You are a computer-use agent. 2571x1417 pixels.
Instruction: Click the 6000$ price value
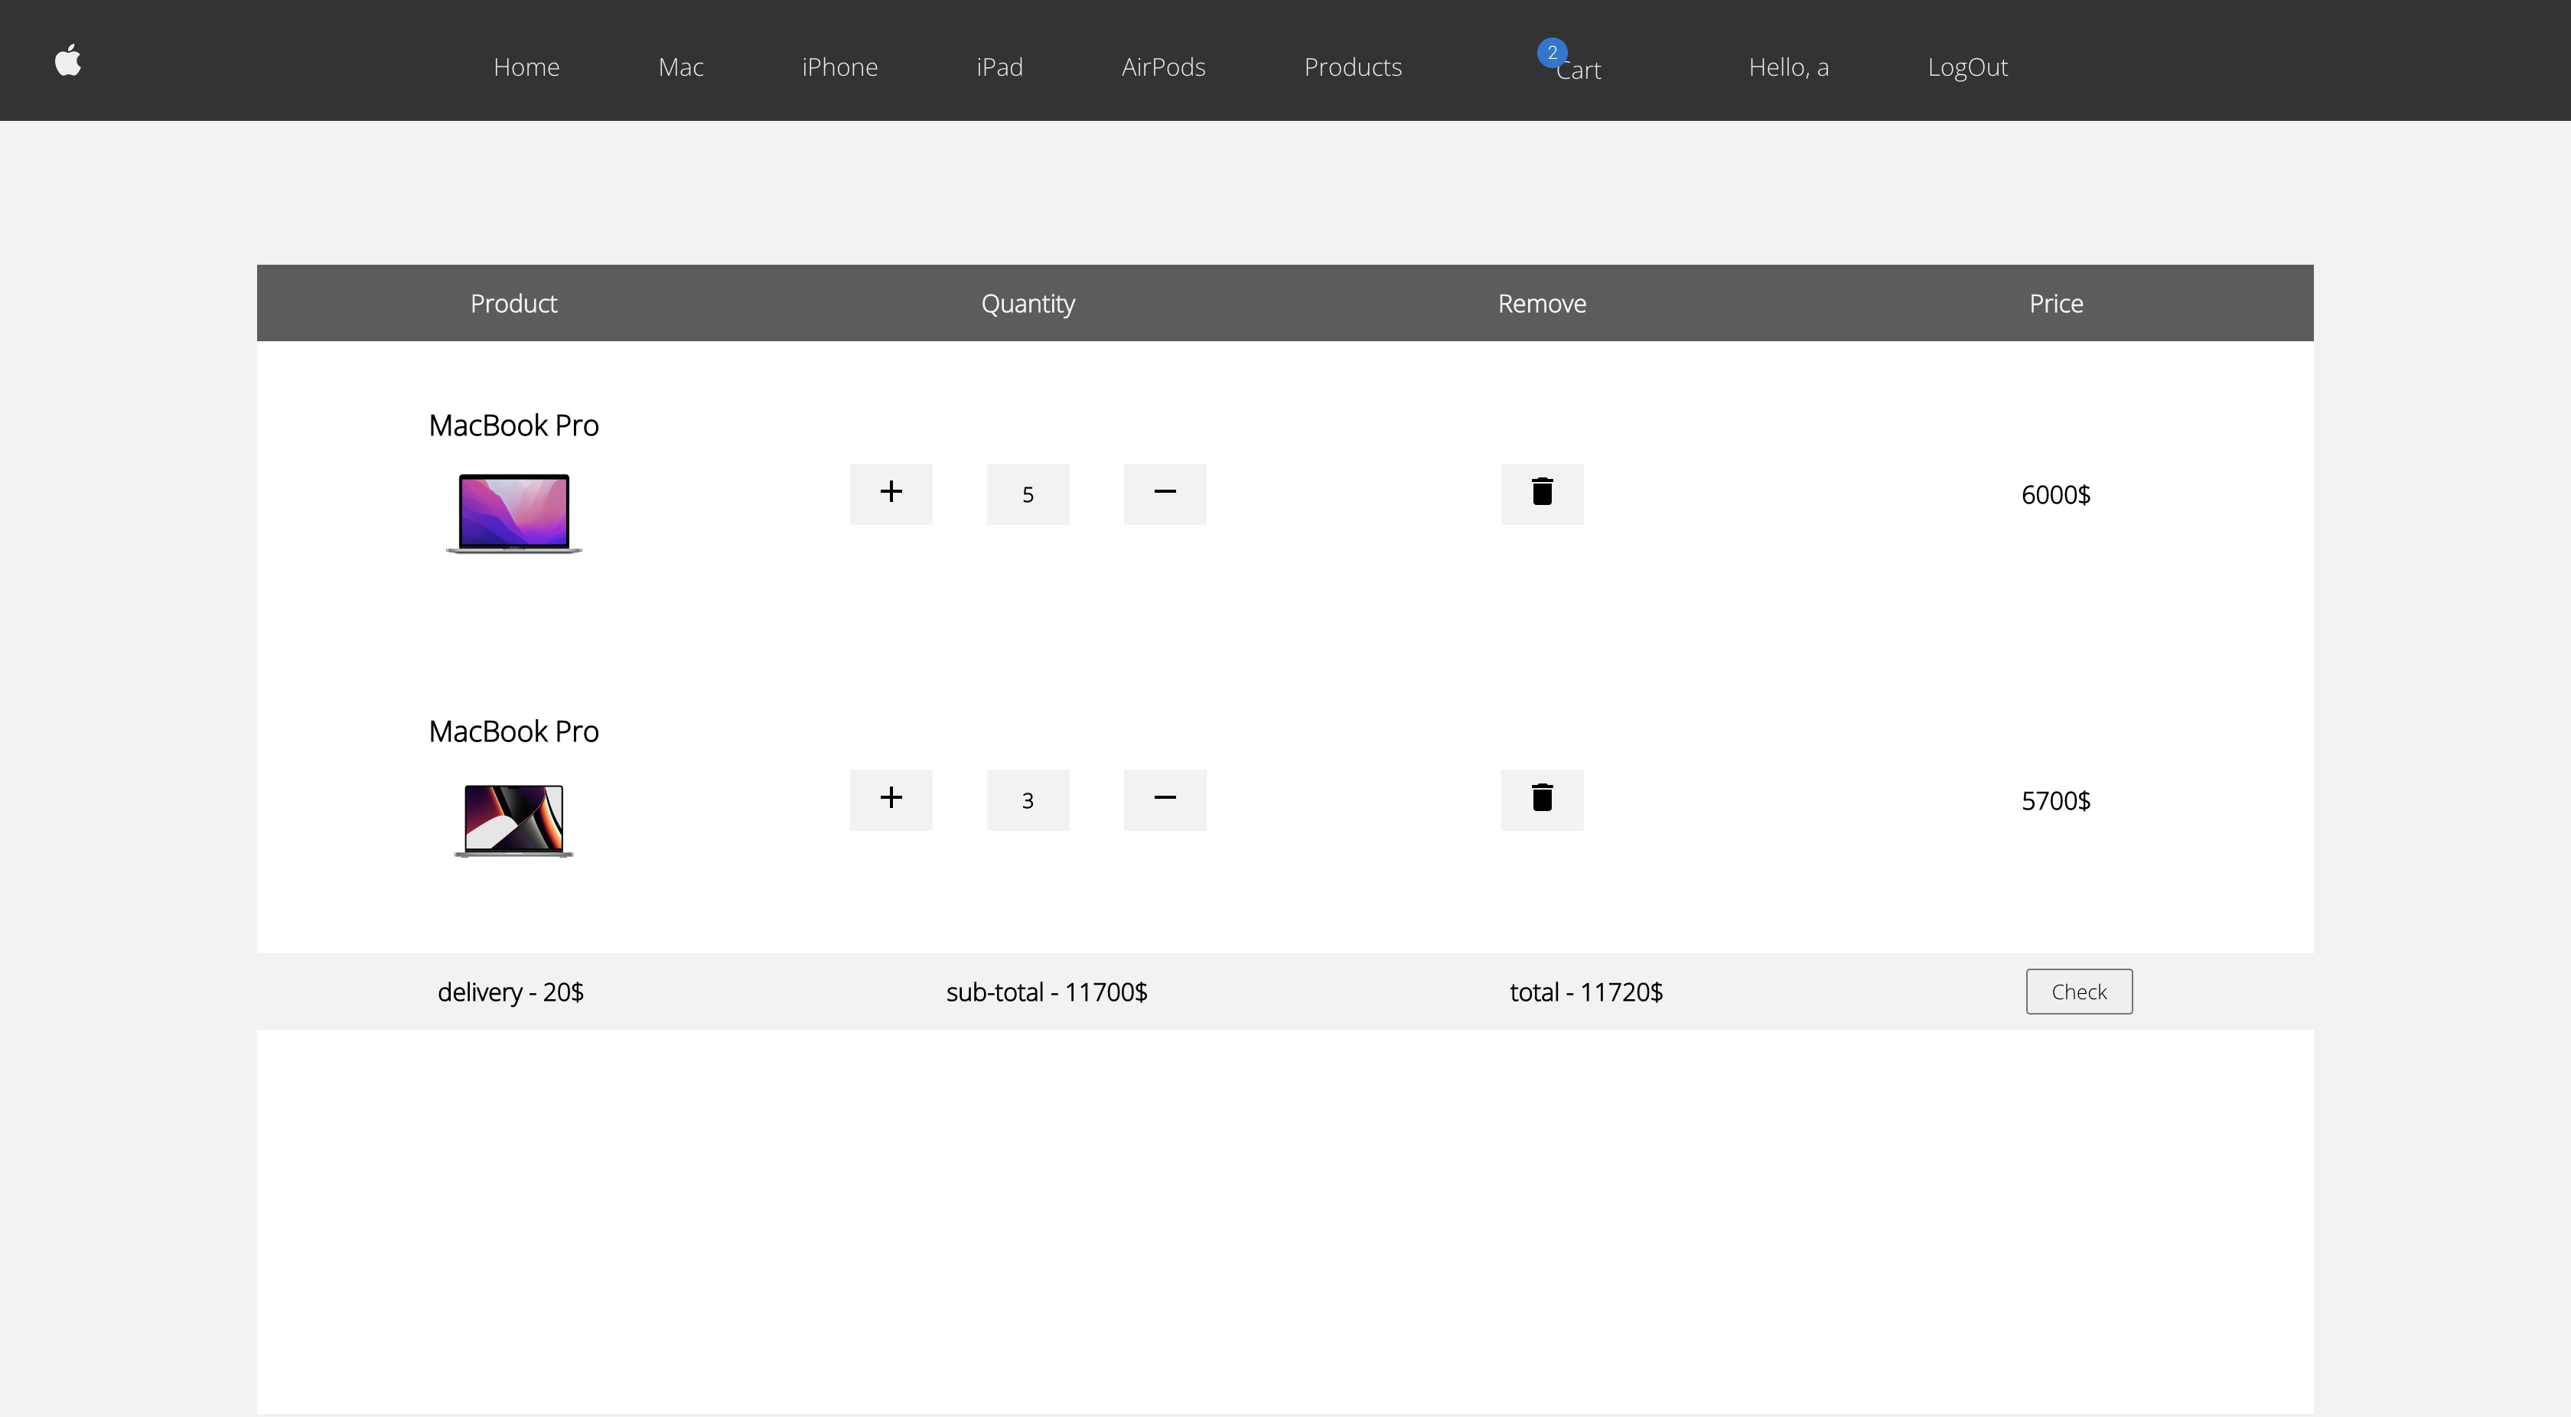(2056, 494)
